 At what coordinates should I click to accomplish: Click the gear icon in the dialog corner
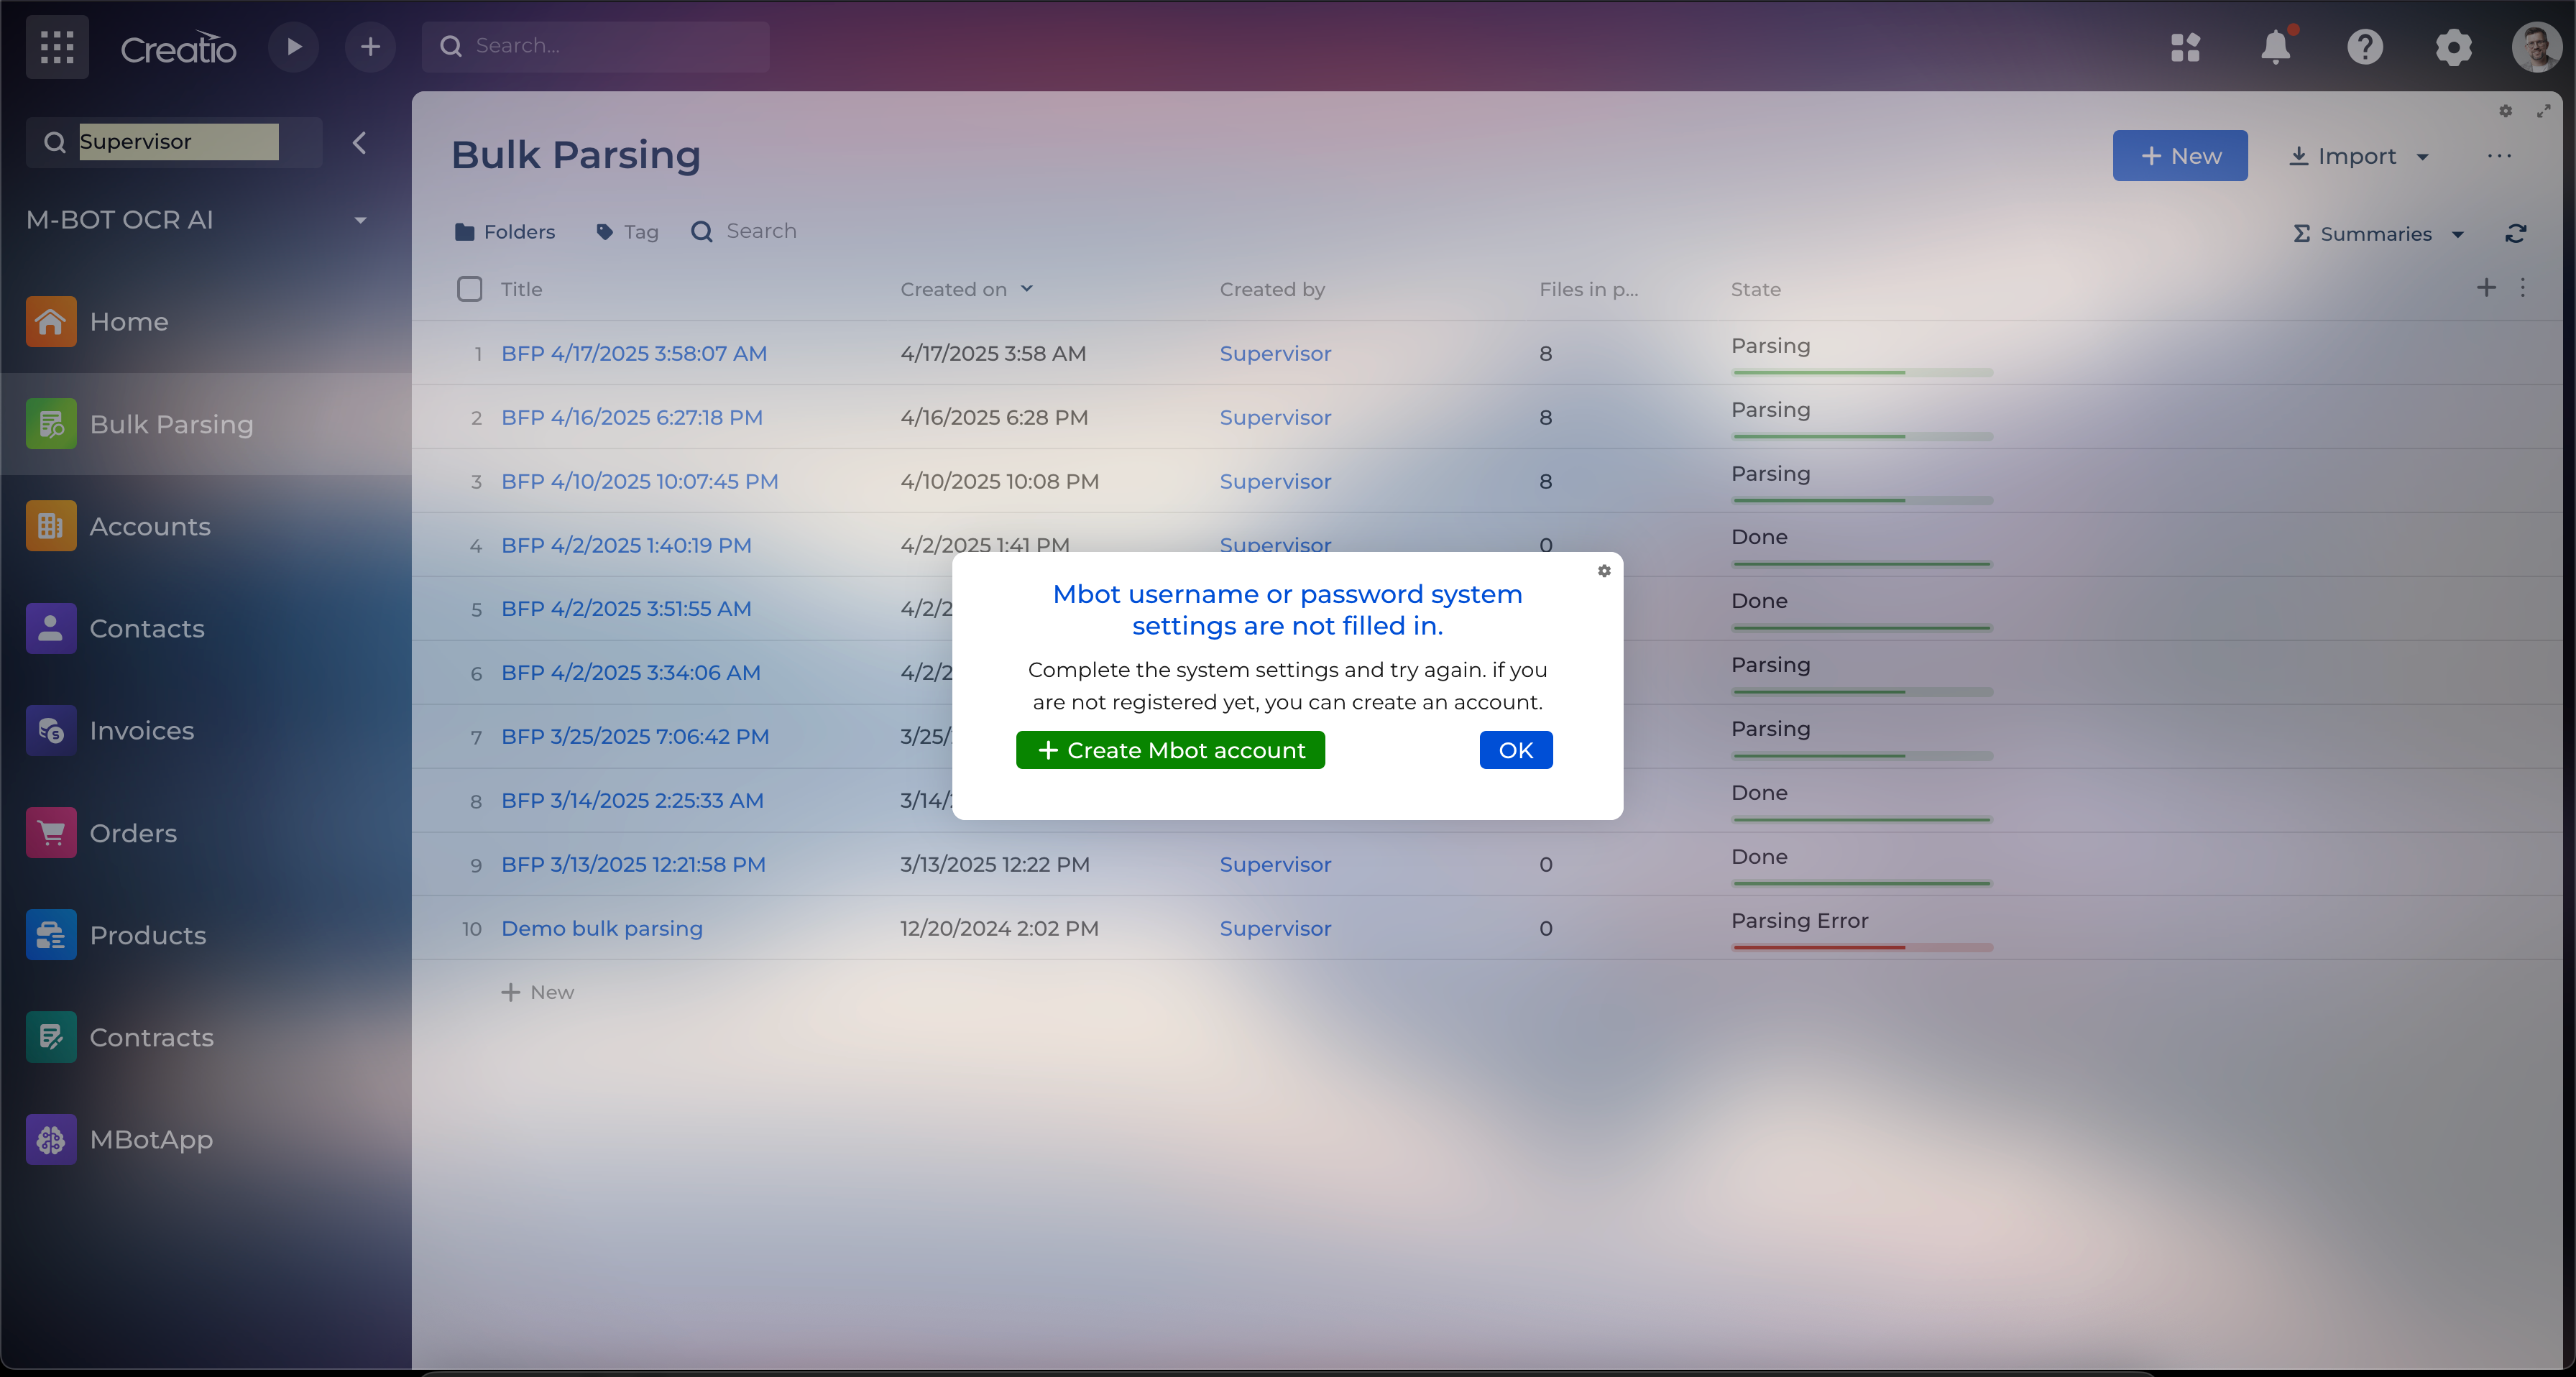(1604, 571)
